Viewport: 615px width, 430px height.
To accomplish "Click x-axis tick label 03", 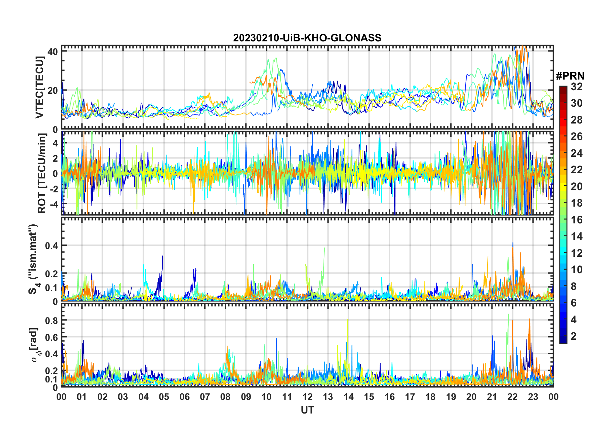I will coord(123,397).
